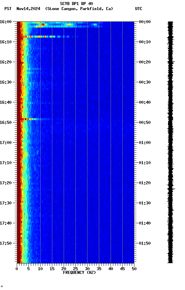Click the PST time label '17:50'

(6, 244)
